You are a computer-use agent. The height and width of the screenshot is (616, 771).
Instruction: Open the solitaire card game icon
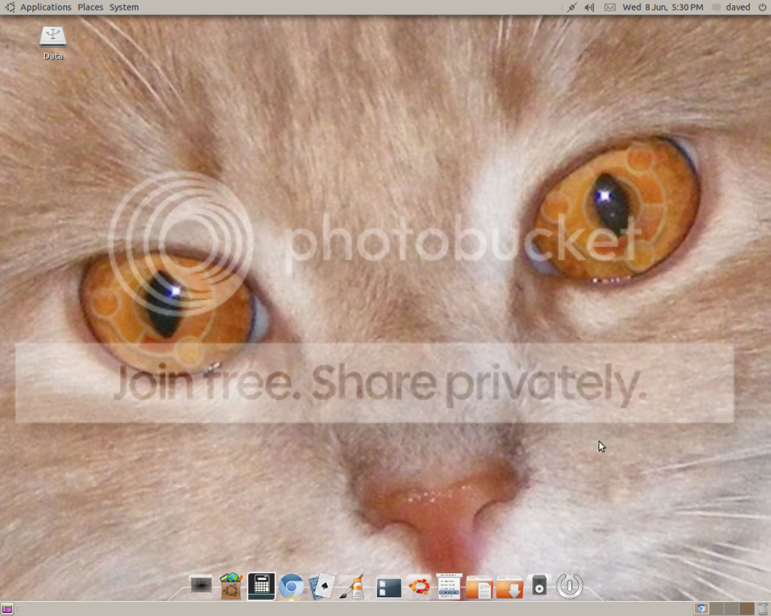click(322, 587)
